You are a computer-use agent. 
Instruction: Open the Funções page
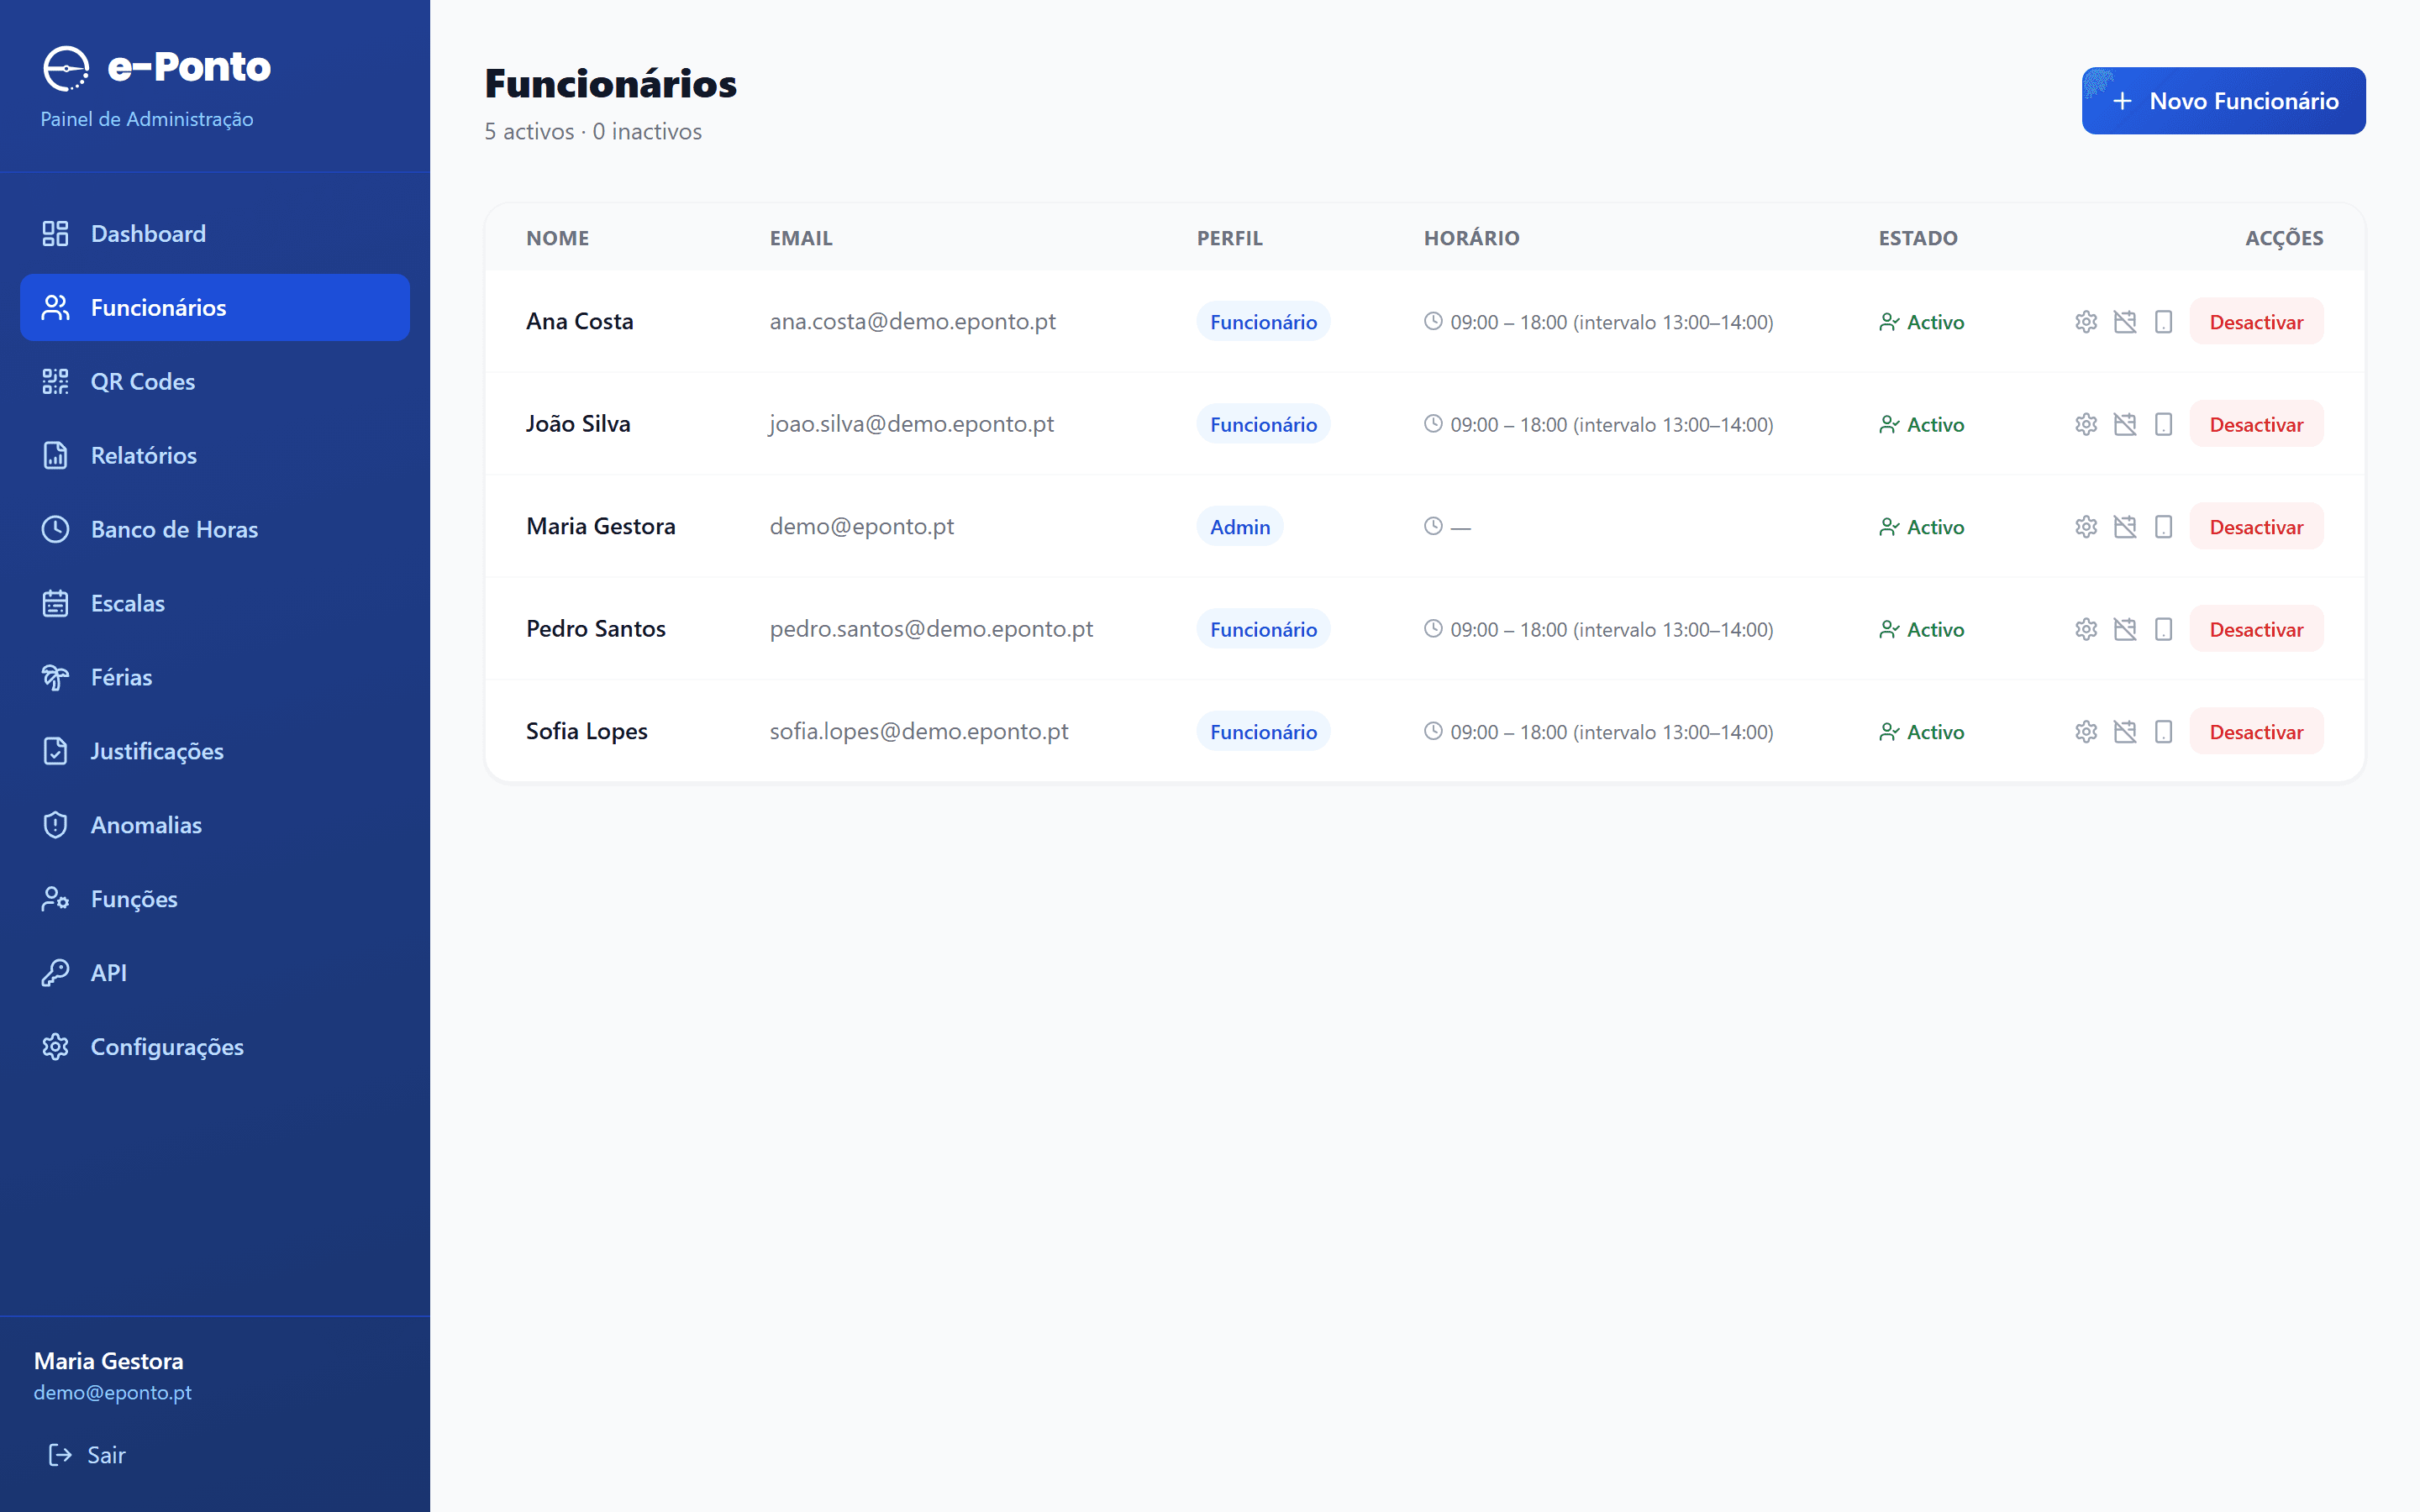[x=215, y=900]
